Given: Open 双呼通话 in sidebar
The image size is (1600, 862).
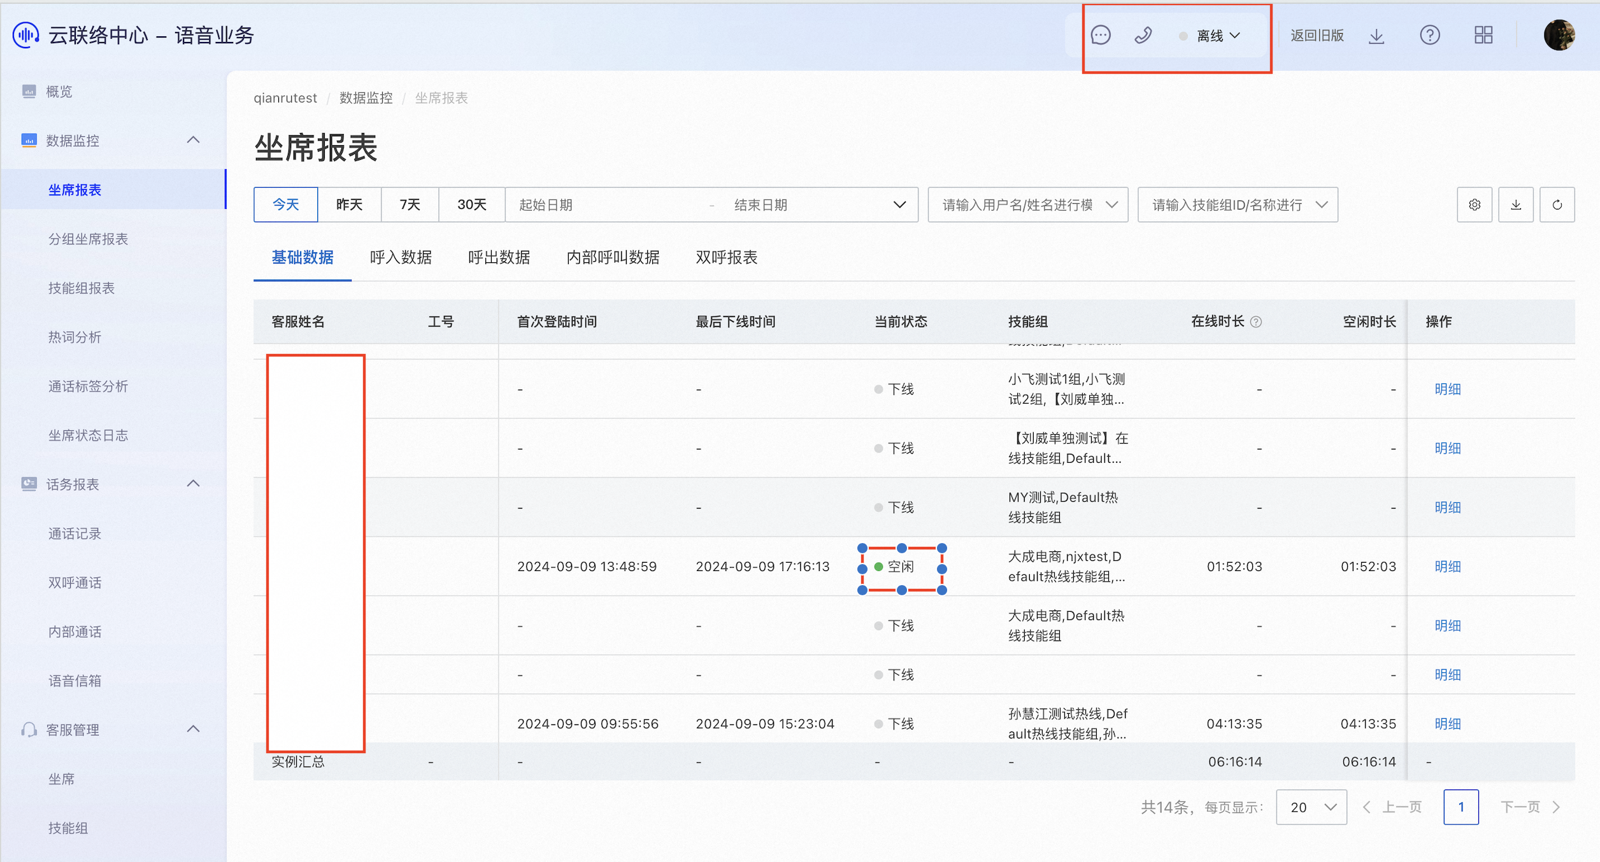Looking at the screenshot, I should point(75,583).
